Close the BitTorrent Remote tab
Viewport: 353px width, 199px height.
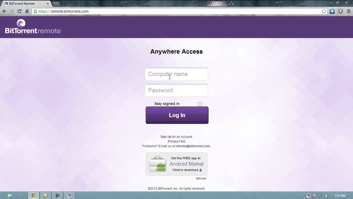(47, 4)
